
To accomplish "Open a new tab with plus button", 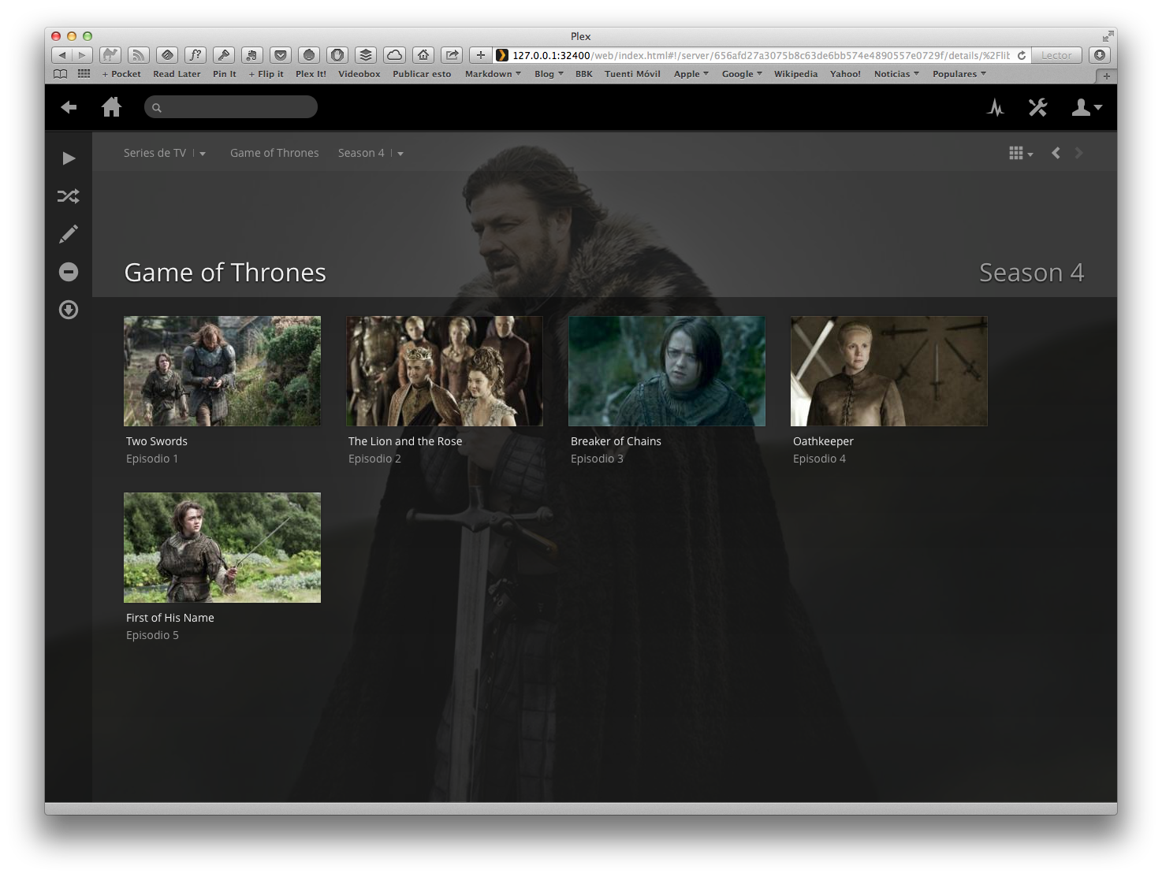I will coord(1106,76).
